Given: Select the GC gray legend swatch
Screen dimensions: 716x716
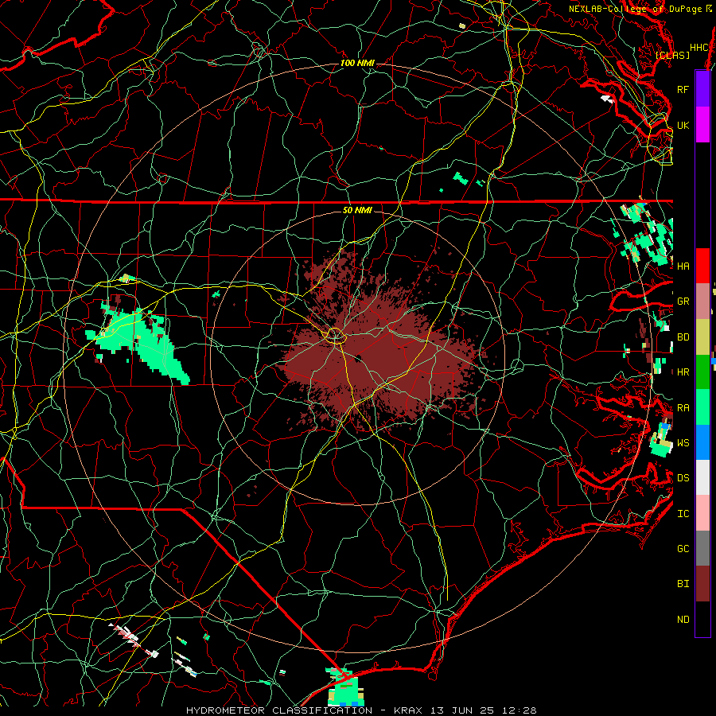Looking at the screenshot, I should [x=702, y=548].
